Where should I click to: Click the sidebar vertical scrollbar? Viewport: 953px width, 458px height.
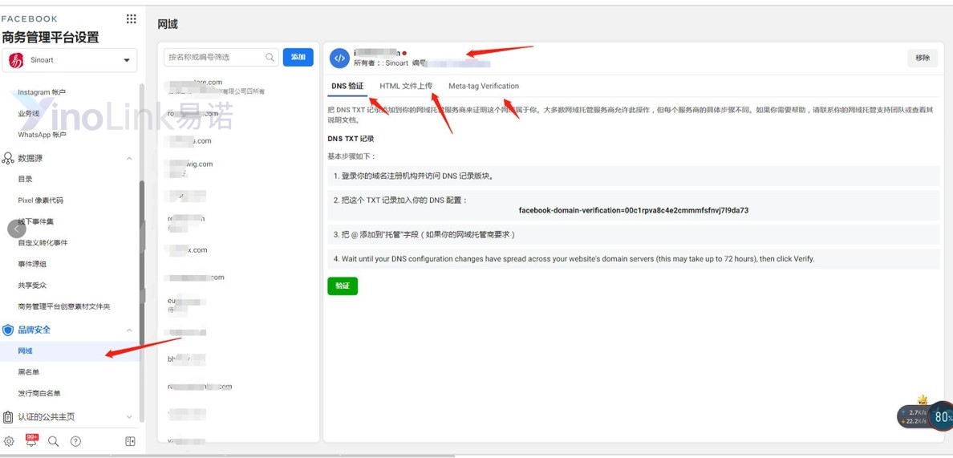pos(142,262)
